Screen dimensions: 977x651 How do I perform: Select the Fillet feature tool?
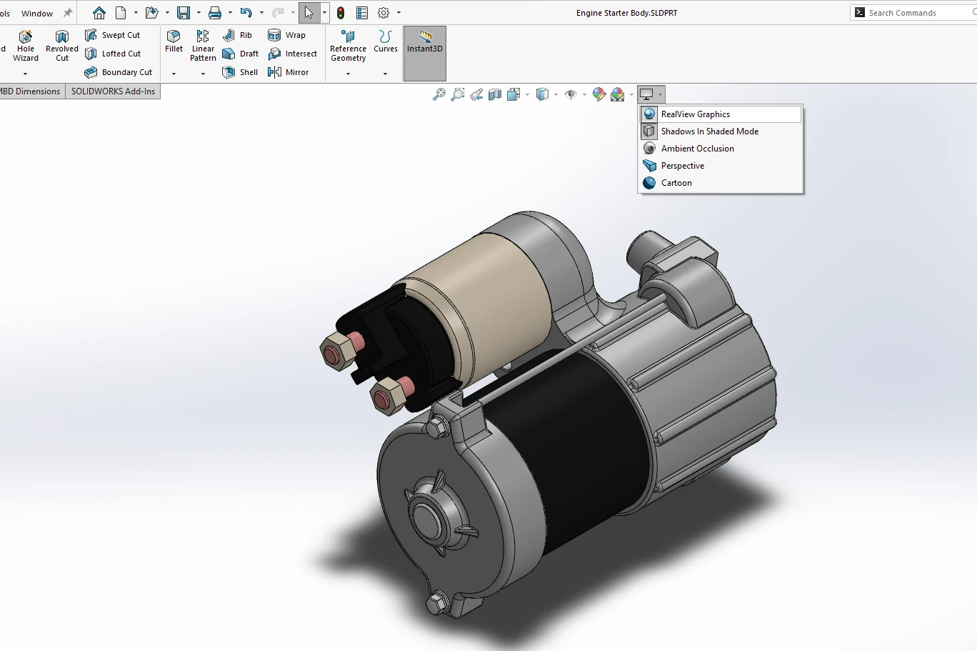[x=174, y=41]
